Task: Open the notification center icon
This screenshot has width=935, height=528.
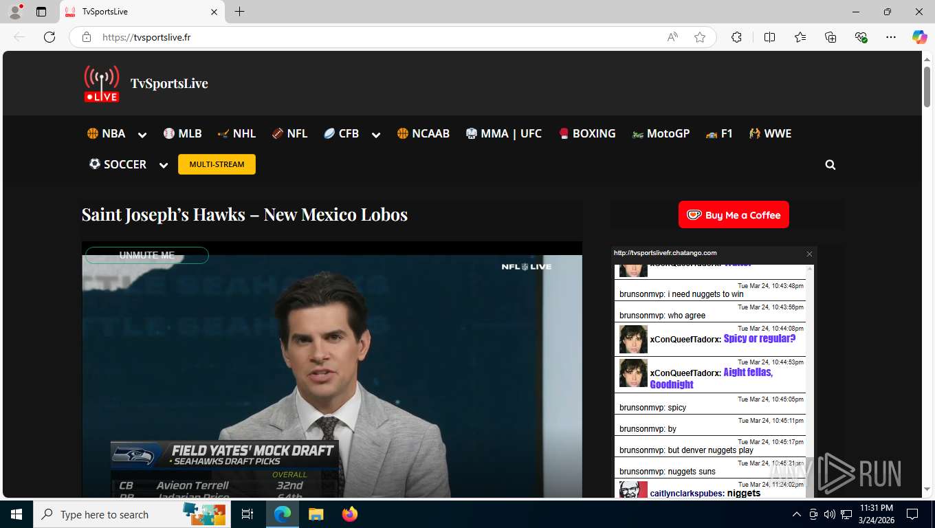Action: pyautogui.click(x=912, y=514)
